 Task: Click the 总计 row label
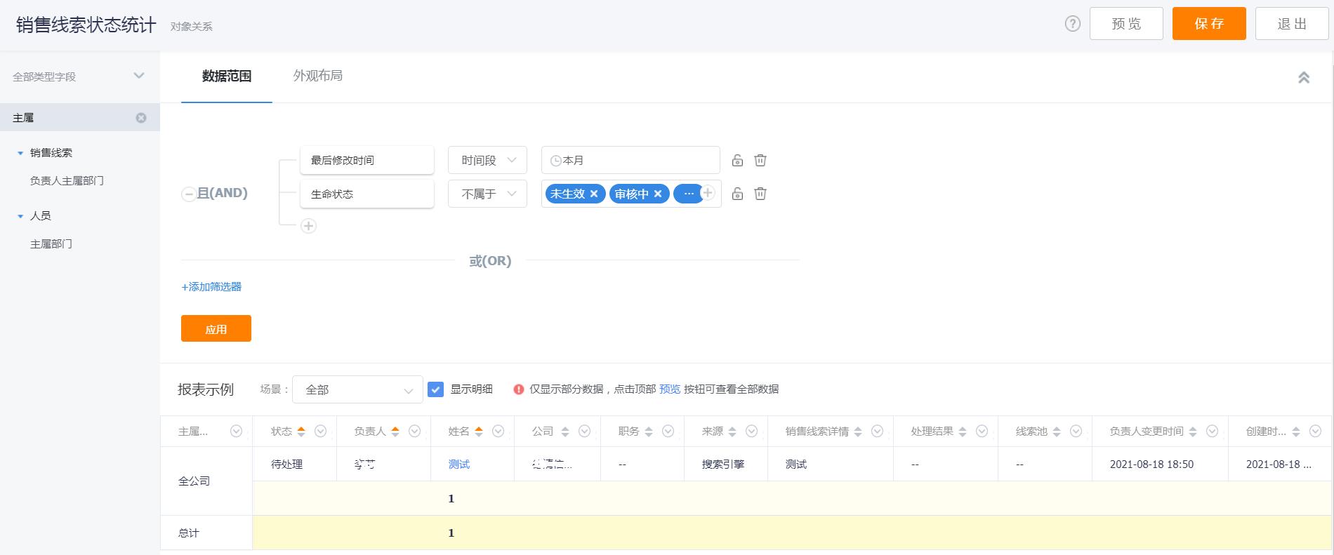tap(189, 533)
